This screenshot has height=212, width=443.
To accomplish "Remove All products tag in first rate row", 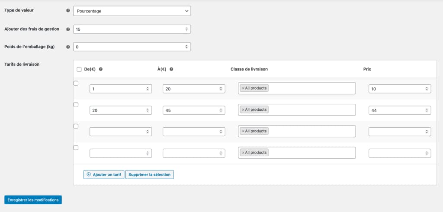I will click(243, 88).
